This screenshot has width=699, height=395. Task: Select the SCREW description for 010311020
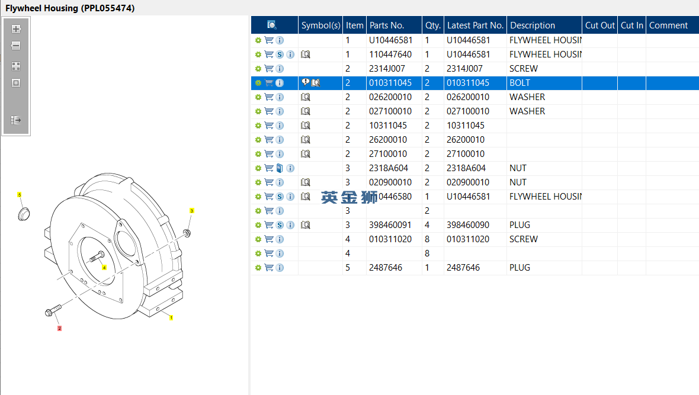coord(544,239)
